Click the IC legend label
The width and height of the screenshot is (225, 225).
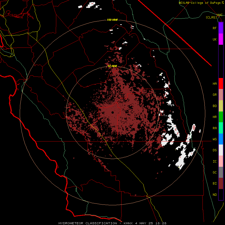click(214, 161)
